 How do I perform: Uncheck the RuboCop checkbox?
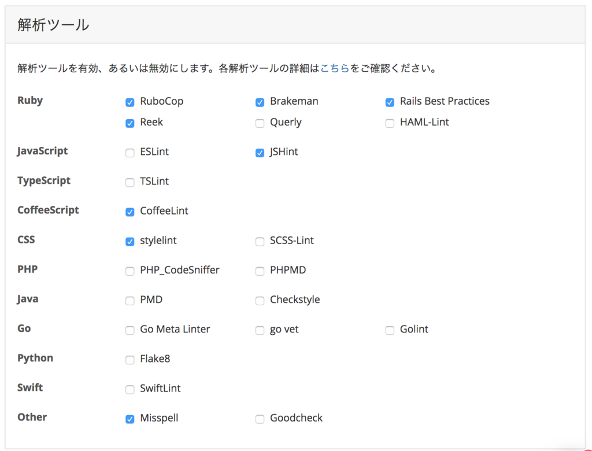(130, 102)
